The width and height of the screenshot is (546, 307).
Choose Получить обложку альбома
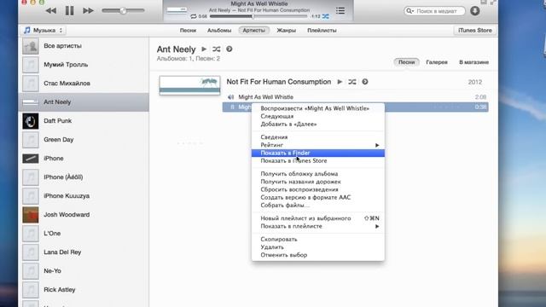(318, 174)
